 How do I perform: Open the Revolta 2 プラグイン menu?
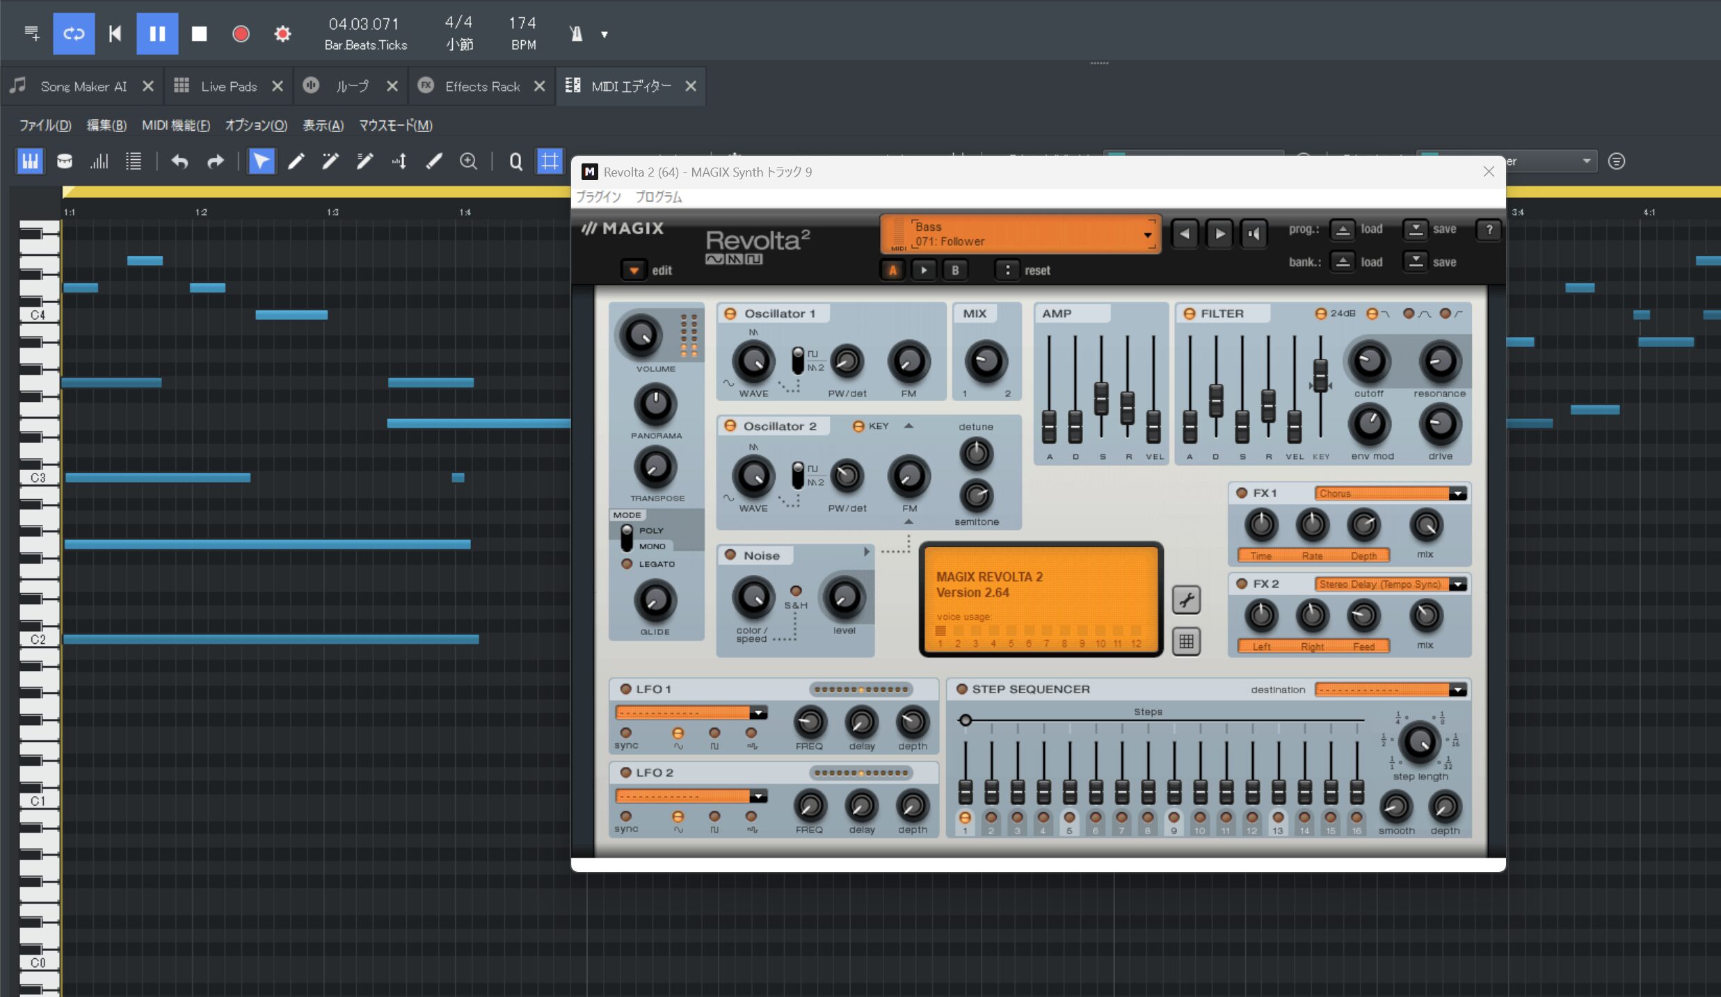598,197
